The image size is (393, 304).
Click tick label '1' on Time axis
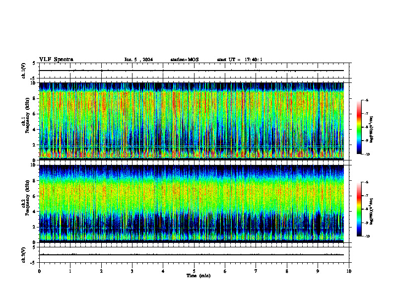pyautogui.click(x=70, y=271)
